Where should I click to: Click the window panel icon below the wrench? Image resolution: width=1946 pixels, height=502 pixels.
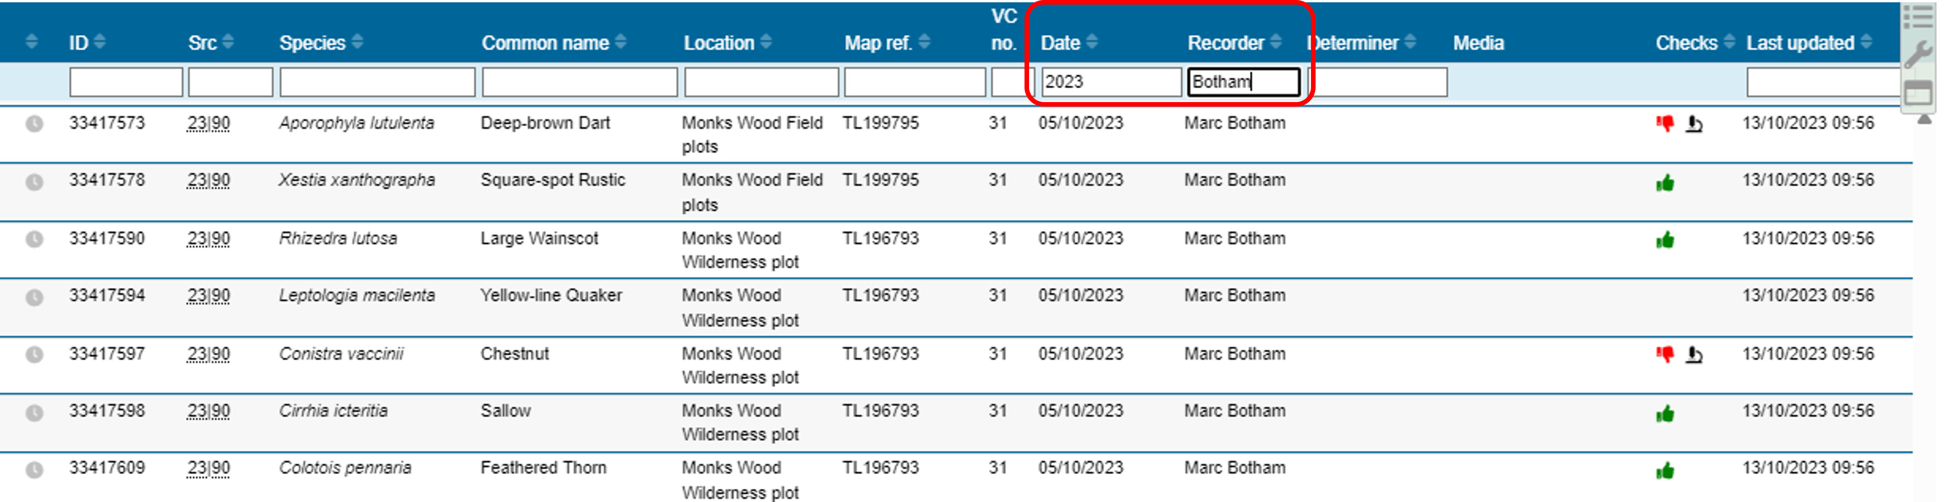click(x=1917, y=94)
